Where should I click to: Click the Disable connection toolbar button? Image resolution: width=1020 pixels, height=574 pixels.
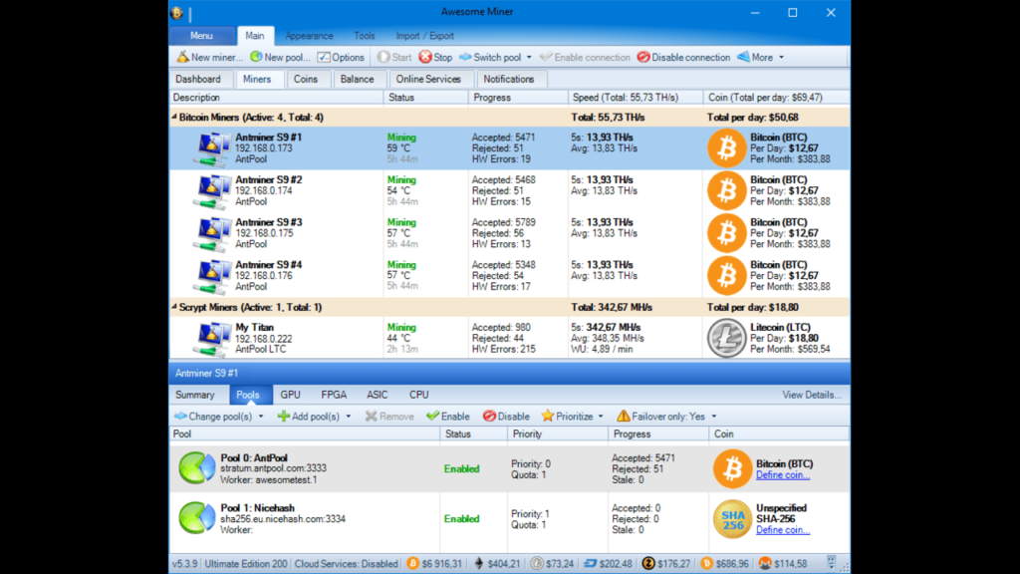(683, 57)
